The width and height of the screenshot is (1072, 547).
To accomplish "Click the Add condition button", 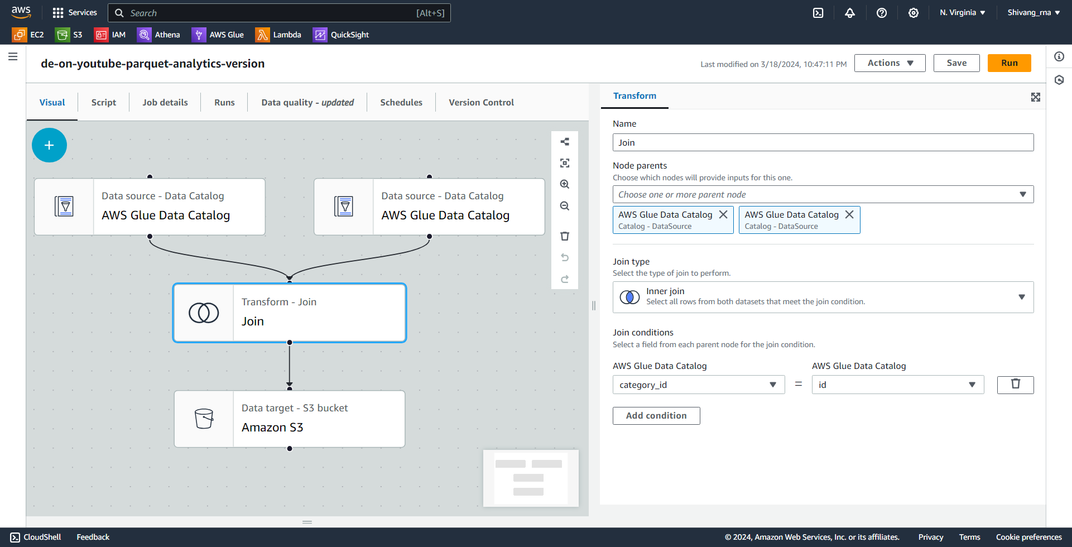I will point(656,416).
